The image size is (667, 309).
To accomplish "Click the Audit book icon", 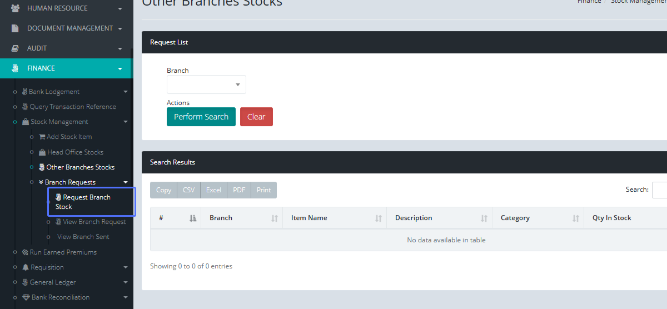I will [x=15, y=48].
